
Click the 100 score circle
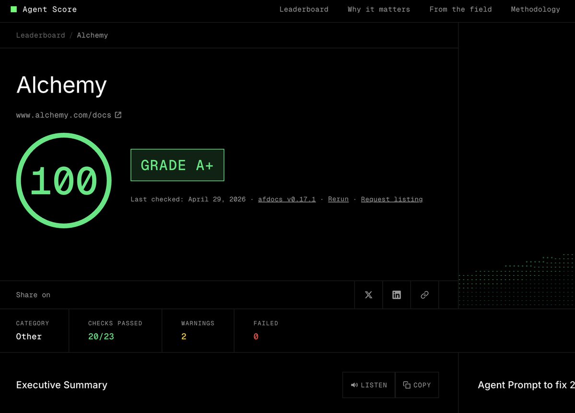tap(64, 180)
